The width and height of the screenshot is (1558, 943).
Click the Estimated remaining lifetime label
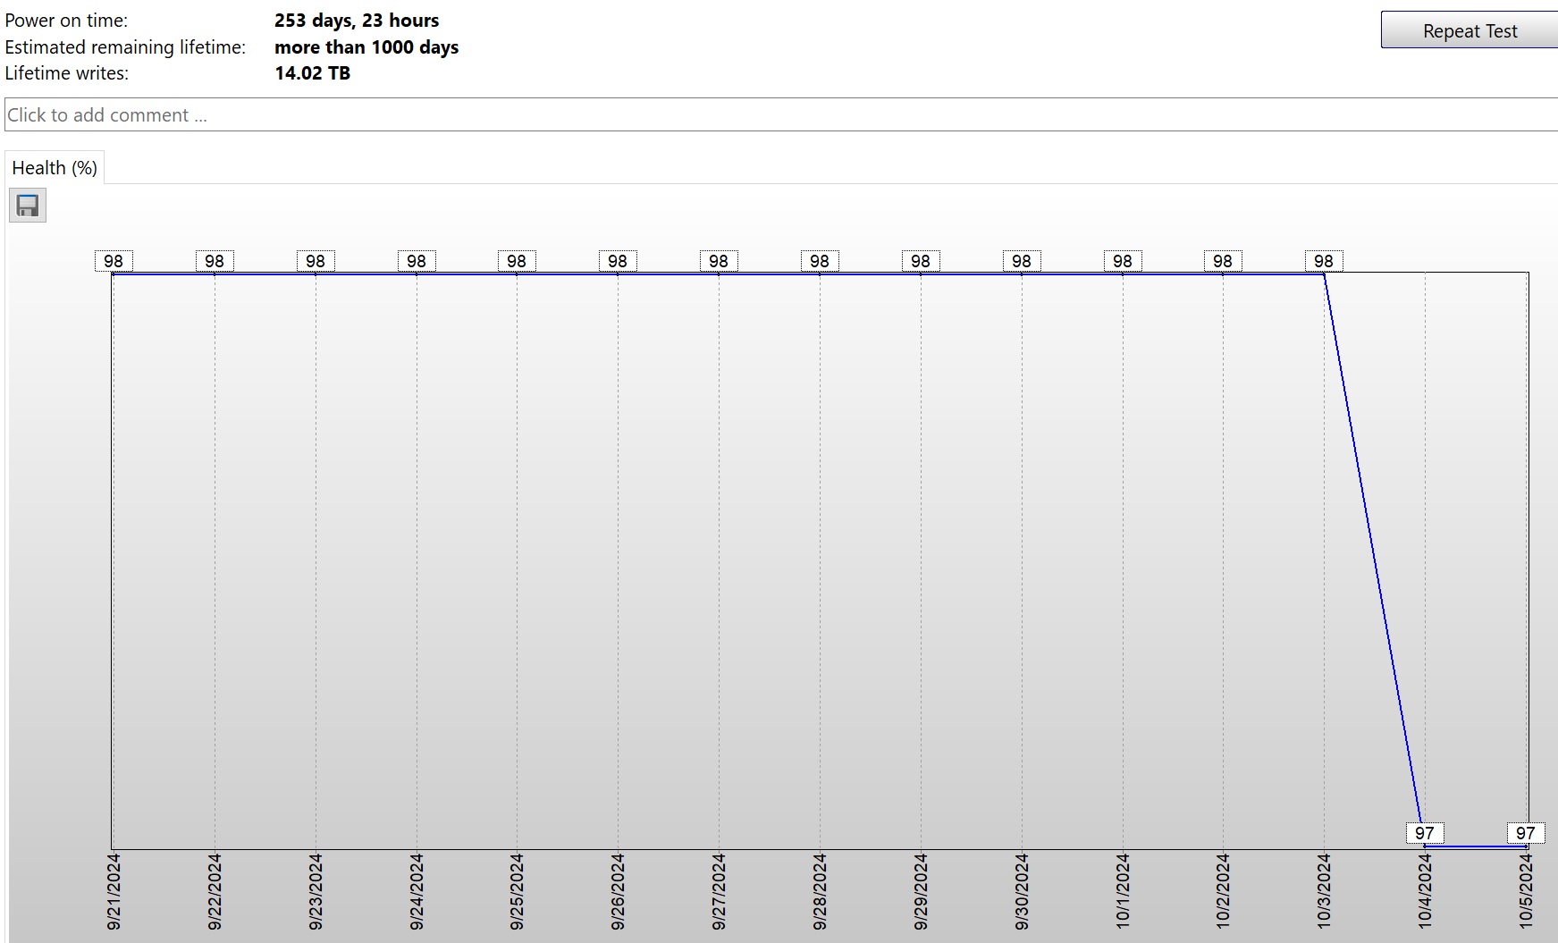pyautogui.click(x=125, y=47)
